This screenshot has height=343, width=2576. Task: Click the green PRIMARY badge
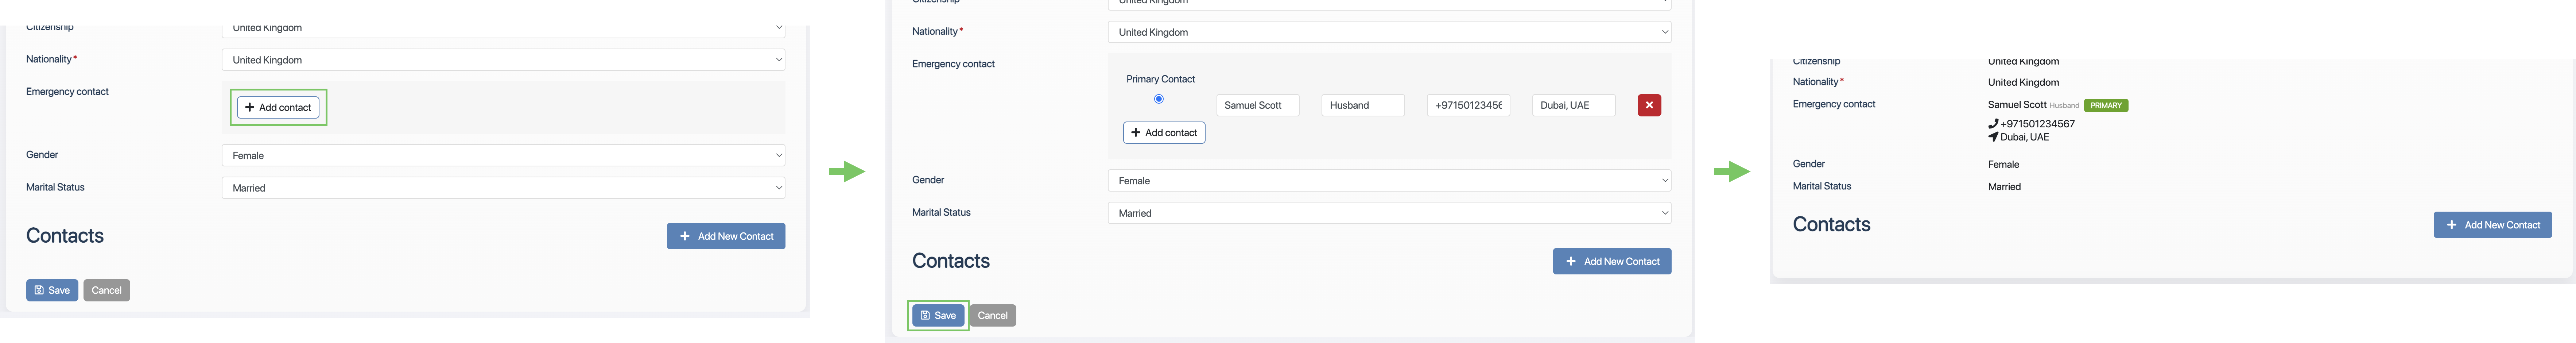tap(2106, 105)
